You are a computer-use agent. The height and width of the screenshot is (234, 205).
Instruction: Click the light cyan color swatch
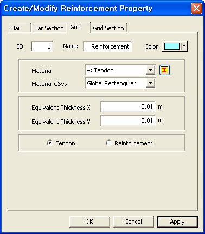click(172, 46)
